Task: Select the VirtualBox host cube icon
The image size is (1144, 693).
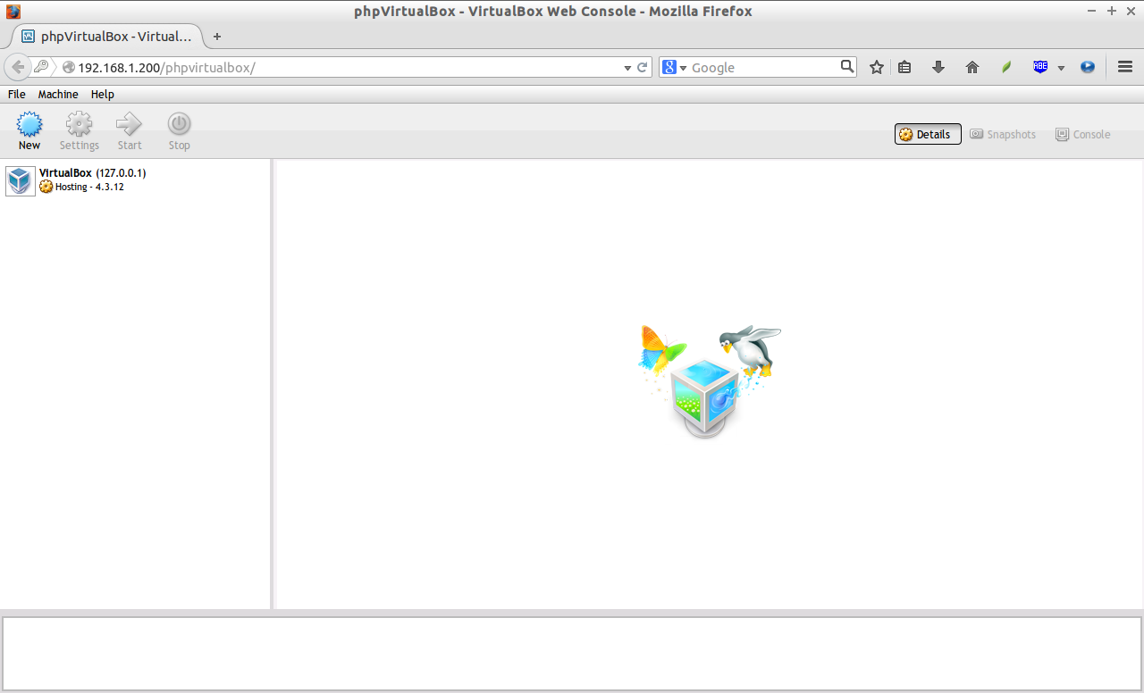Action: pos(21,180)
